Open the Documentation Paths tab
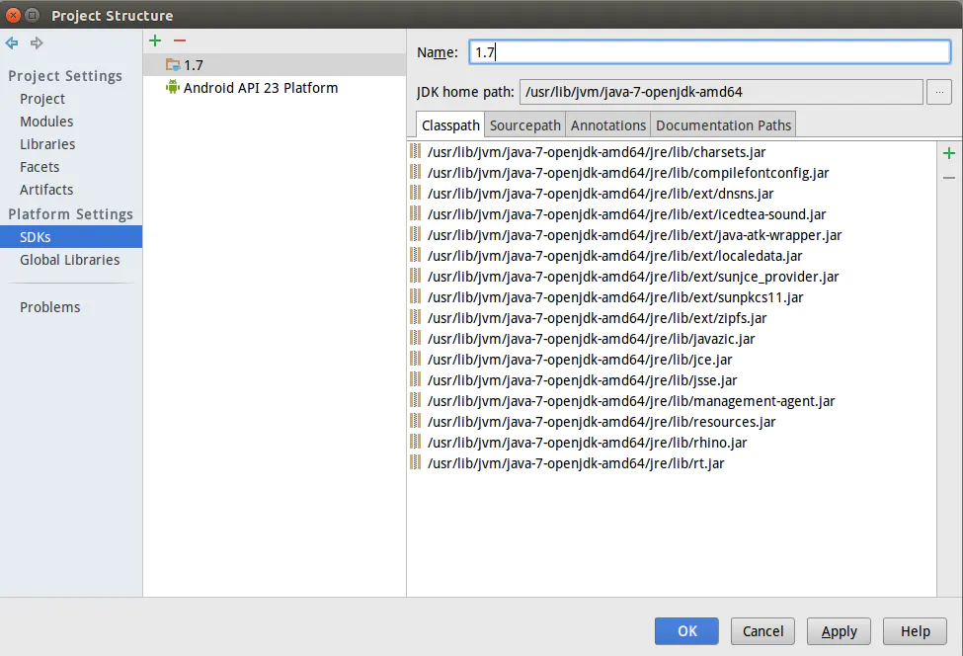The image size is (963, 656). click(723, 124)
